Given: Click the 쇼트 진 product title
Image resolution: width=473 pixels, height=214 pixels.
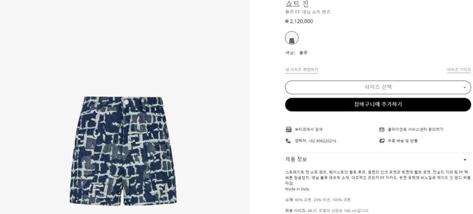Looking at the screenshot, I should [297, 3].
